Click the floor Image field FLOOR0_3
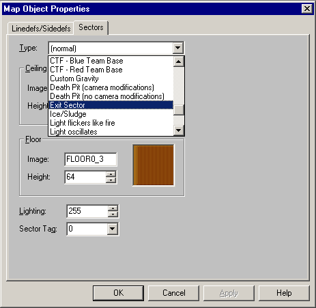Screen dimensions: 316x308 (91, 159)
